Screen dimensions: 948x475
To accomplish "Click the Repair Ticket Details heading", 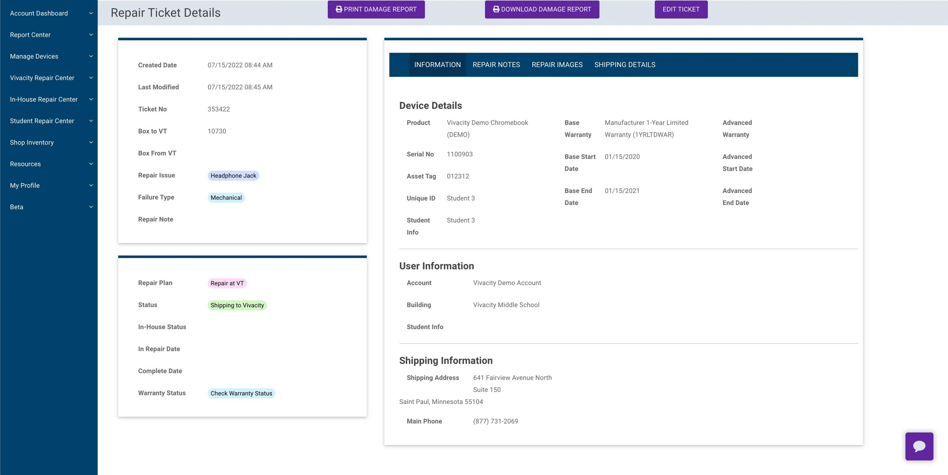I will [166, 13].
